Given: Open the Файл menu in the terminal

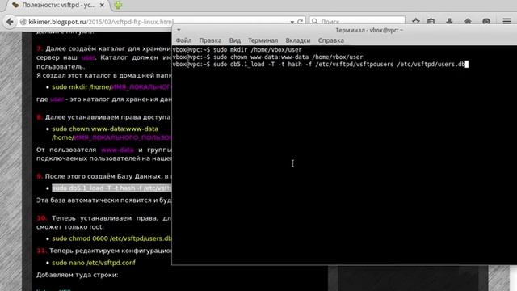Looking at the screenshot, I should pyautogui.click(x=183, y=40).
